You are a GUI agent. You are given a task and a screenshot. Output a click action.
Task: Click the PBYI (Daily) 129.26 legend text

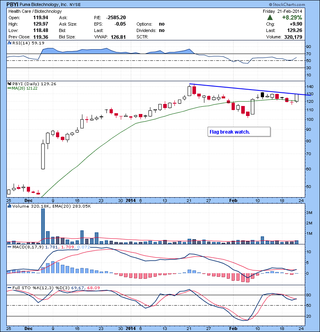(x=34, y=84)
